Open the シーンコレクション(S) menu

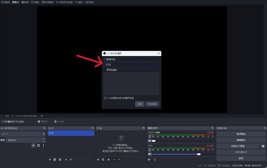coord(64,2)
